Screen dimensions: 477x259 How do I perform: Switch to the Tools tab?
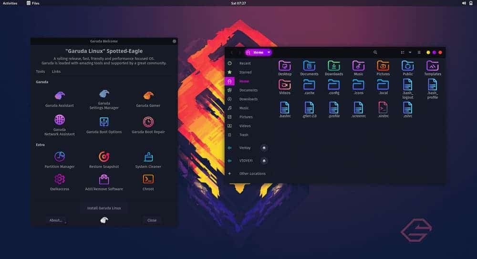coord(41,72)
